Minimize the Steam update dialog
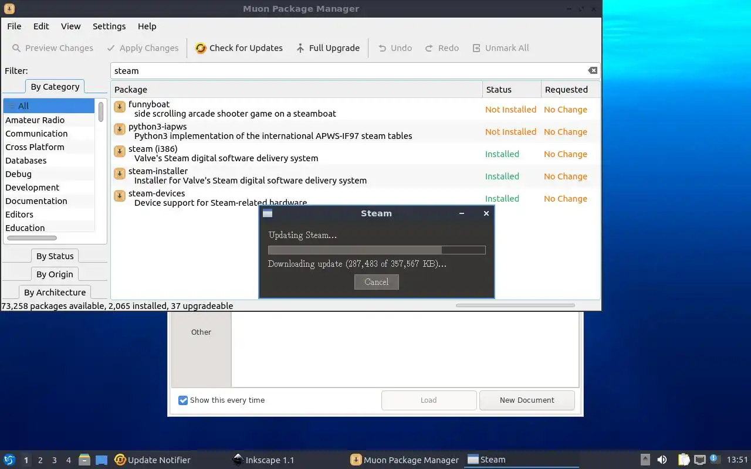The width and height of the screenshot is (751, 469). [x=462, y=213]
